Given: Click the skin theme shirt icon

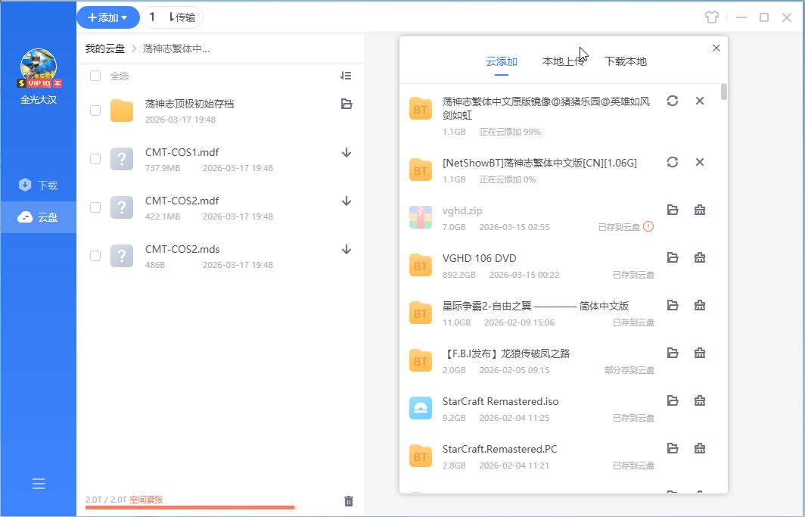Looking at the screenshot, I should (710, 17).
